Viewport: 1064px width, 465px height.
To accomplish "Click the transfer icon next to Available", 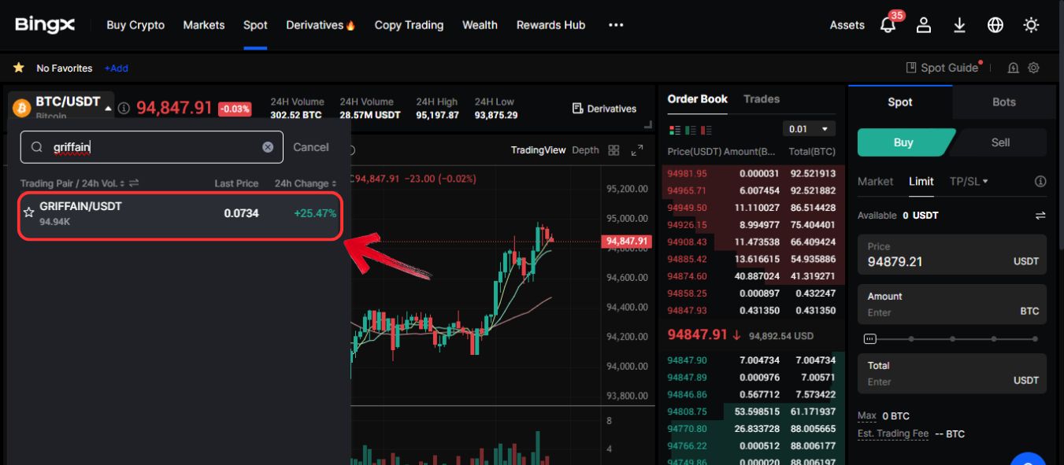I will click(x=1040, y=216).
